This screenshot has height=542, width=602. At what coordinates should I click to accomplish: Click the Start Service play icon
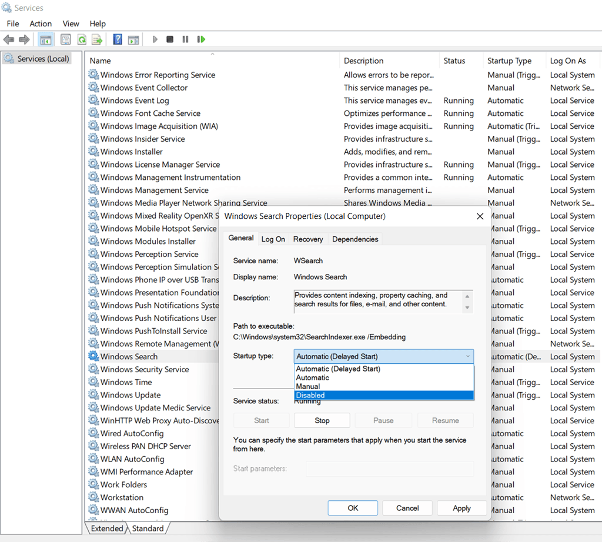coord(155,39)
